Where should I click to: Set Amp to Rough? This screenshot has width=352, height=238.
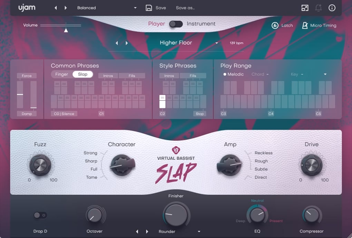pyautogui.click(x=261, y=161)
